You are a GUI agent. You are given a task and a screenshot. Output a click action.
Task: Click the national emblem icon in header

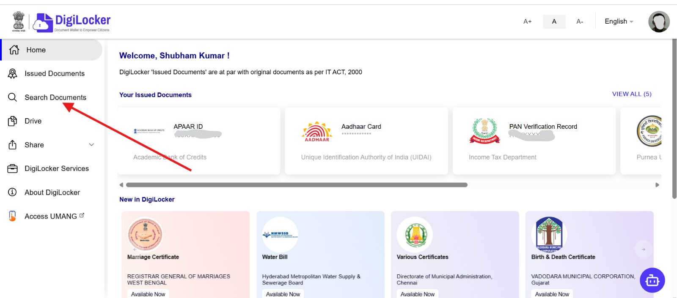click(x=19, y=22)
